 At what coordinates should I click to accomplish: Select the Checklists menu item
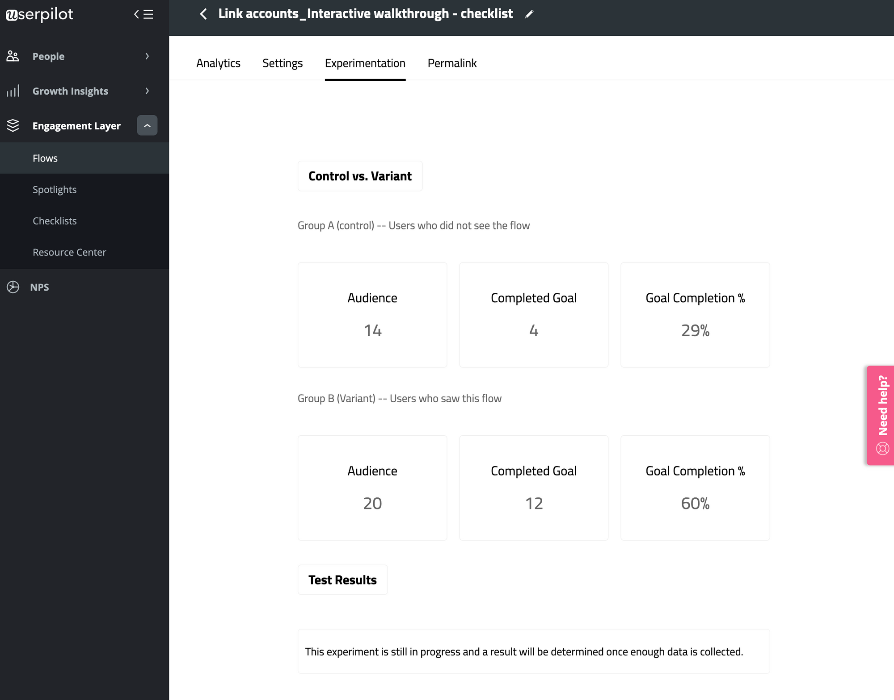[x=55, y=220]
